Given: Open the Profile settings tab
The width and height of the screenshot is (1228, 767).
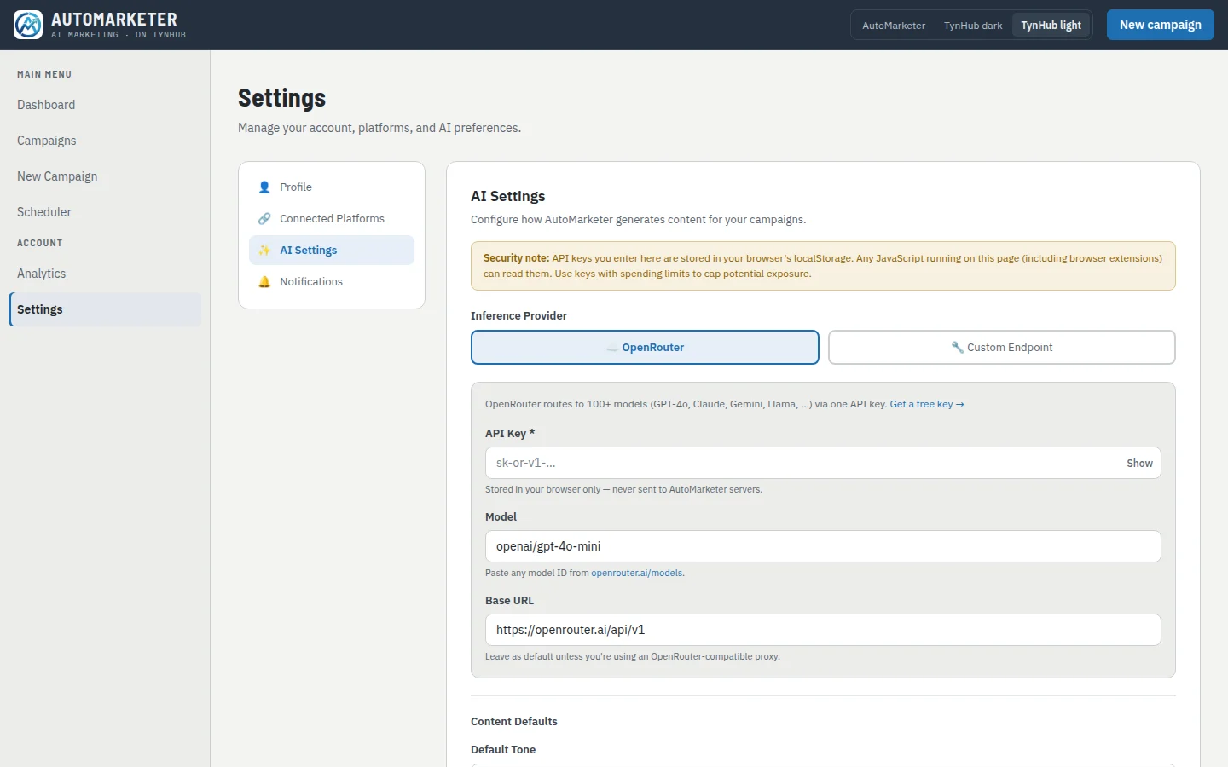Looking at the screenshot, I should [332, 187].
